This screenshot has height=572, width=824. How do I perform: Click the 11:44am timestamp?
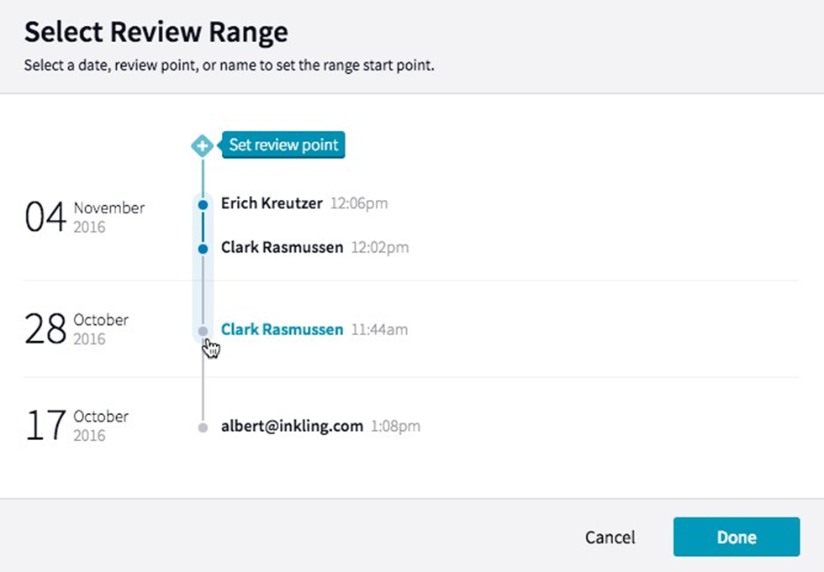(379, 330)
